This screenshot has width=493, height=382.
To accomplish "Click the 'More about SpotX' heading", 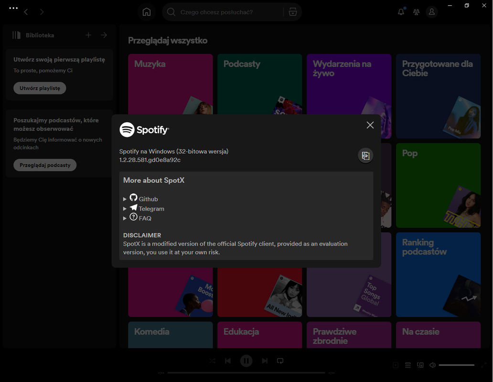I will click(x=154, y=180).
